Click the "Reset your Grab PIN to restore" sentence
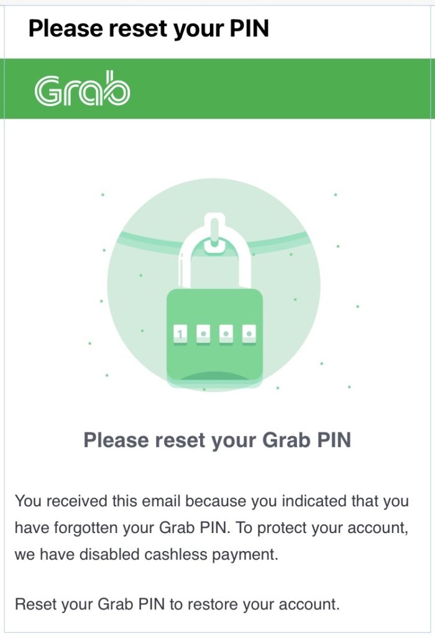 click(x=177, y=604)
